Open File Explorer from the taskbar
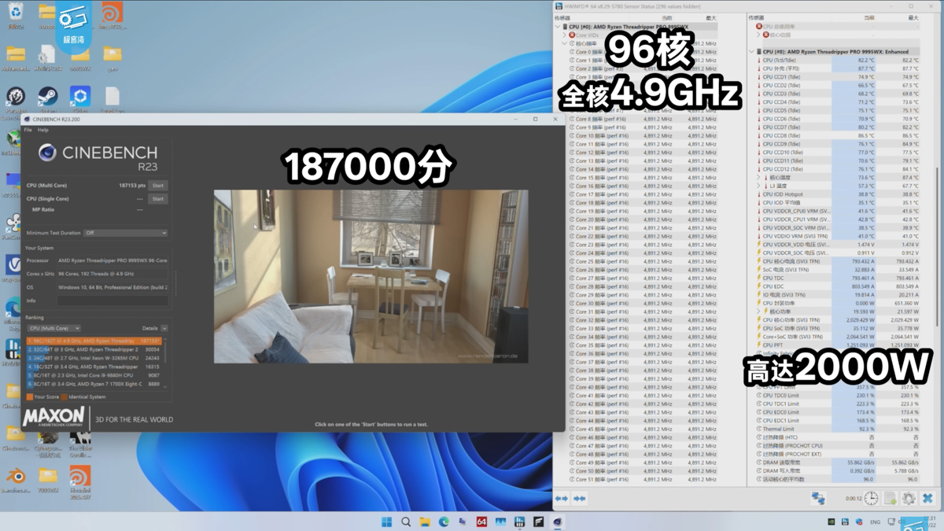This screenshot has height=531, width=944. click(x=425, y=522)
